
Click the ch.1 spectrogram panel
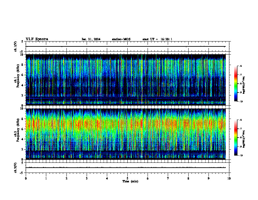click(126, 80)
